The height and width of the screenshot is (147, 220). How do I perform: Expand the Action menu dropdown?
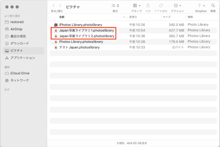177,6
